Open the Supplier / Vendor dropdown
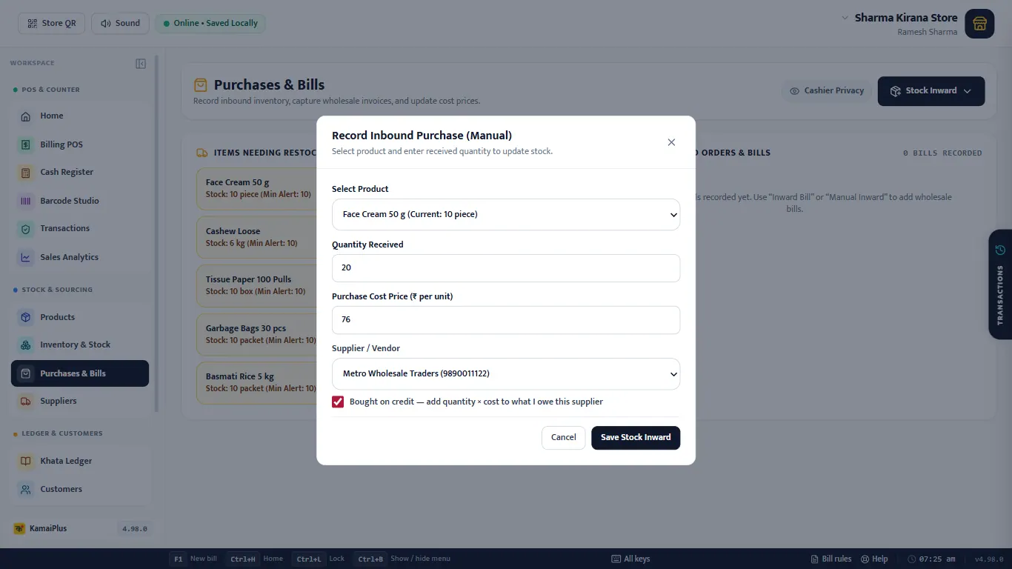The width and height of the screenshot is (1012, 569). pos(506,374)
